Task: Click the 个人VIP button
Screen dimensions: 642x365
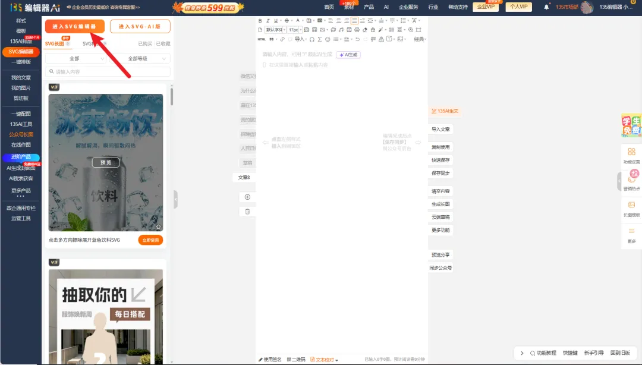Action: [519, 7]
